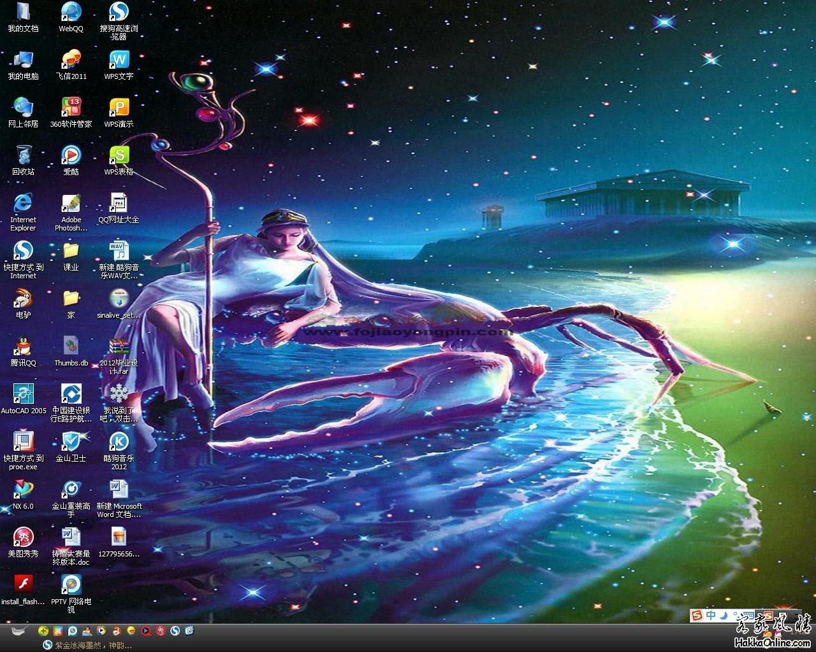The height and width of the screenshot is (652, 816).
Task: Open 我的电脑 on the desktop
Action: point(23,65)
